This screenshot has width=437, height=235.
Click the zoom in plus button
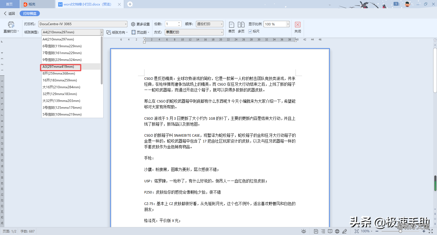[x=424, y=231]
